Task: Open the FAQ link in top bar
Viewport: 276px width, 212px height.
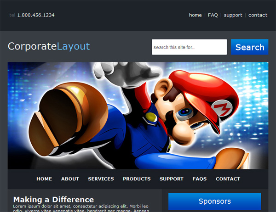Action: pos(213,15)
